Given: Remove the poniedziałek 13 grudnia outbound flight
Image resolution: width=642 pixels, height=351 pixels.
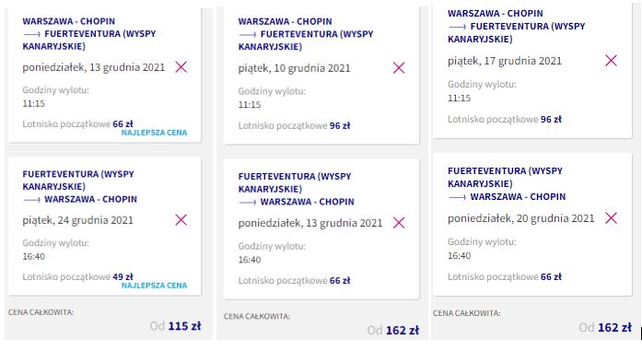Looking at the screenshot, I should pos(181,66).
